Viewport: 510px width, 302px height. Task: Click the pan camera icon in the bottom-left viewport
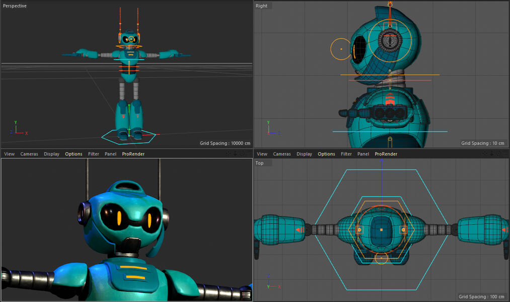coord(229,154)
